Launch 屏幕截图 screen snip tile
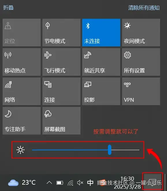 tap(61, 121)
